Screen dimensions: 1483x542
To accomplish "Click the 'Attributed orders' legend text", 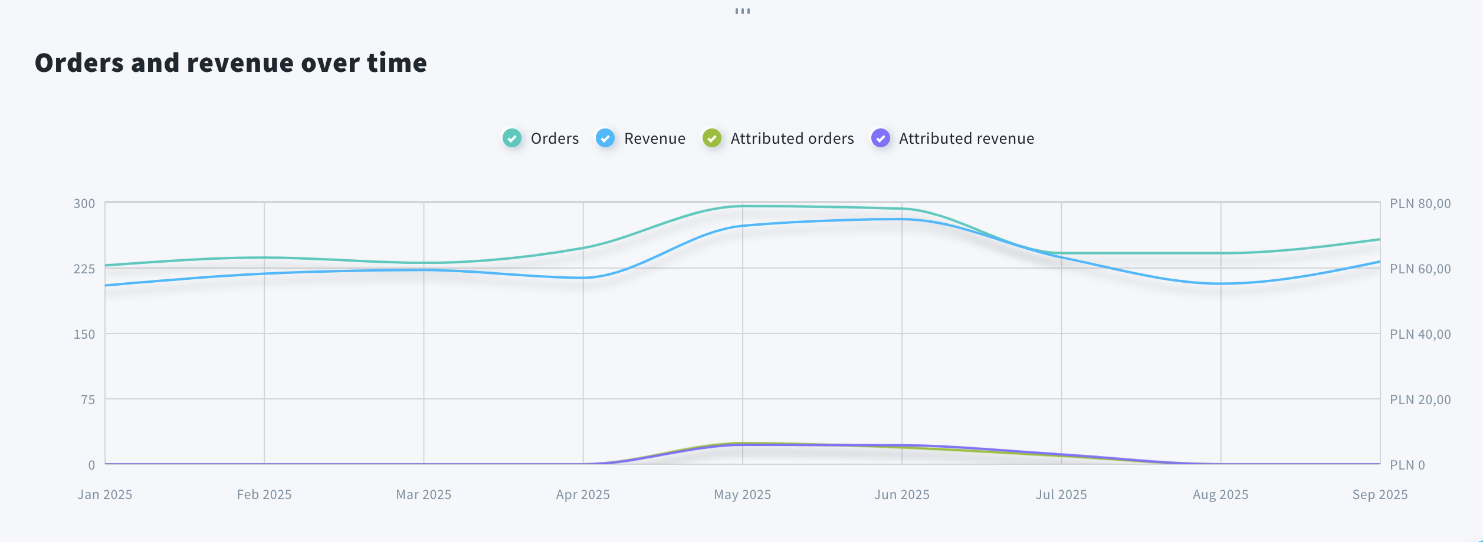I will click(792, 138).
